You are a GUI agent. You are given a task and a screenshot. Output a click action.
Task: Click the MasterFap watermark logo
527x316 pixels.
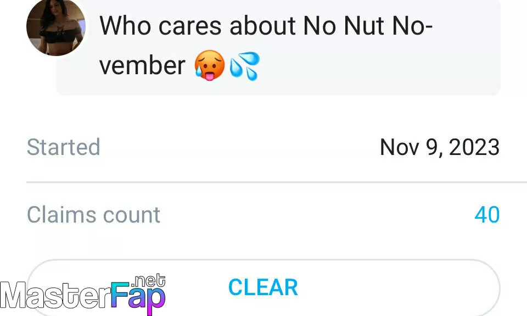tap(83, 294)
